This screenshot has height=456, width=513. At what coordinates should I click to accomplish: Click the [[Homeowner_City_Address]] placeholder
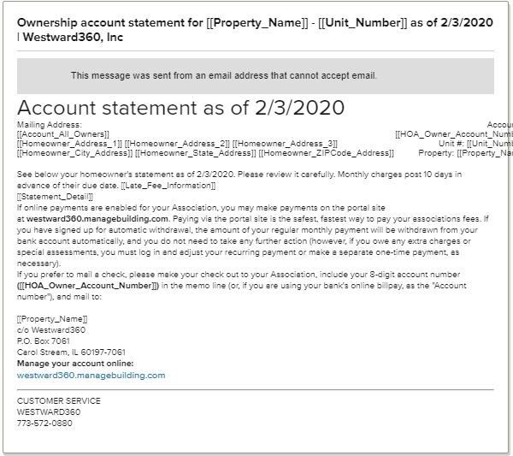click(75, 153)
